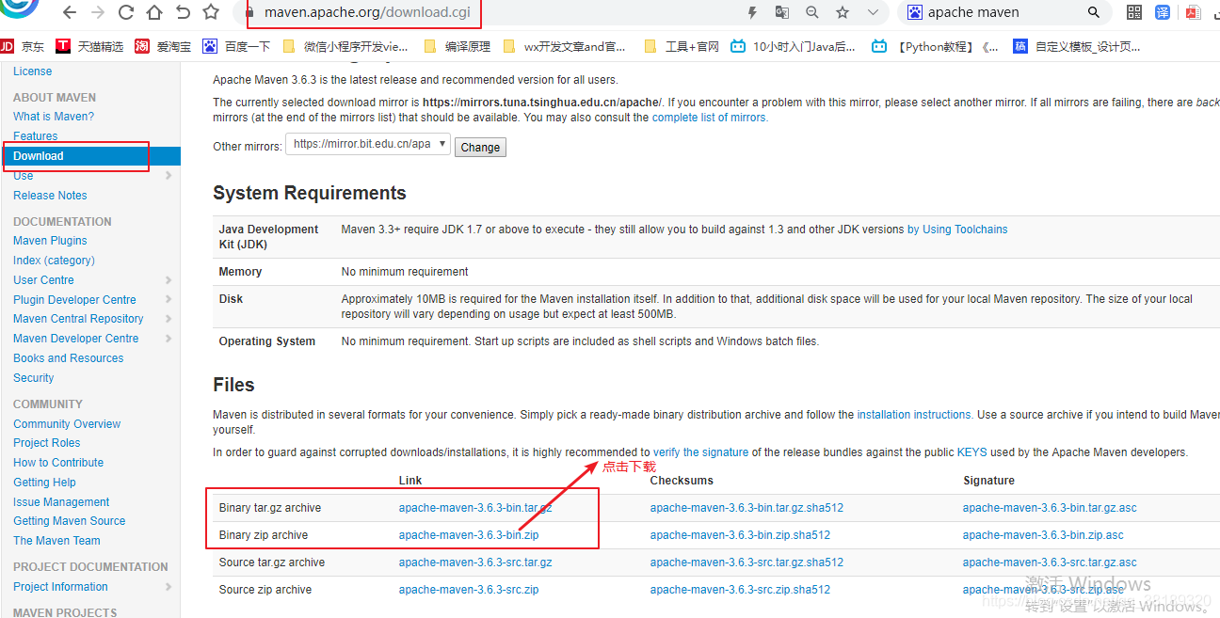Open the 微信小程序开发 bookmark folder
Screen dimensions: 1220x618
click(345, 46)
